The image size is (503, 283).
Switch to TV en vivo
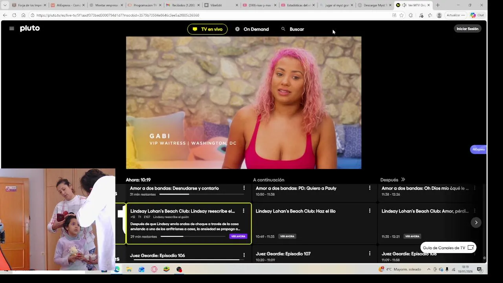coord(207,29)
